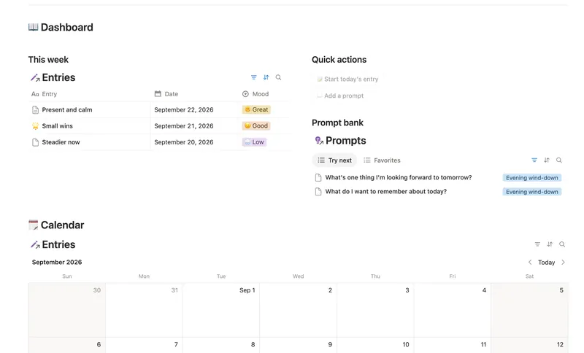Click page icon of 'looking forward to tomorrow' prompt
584x353 pixels.
(318, 177)
